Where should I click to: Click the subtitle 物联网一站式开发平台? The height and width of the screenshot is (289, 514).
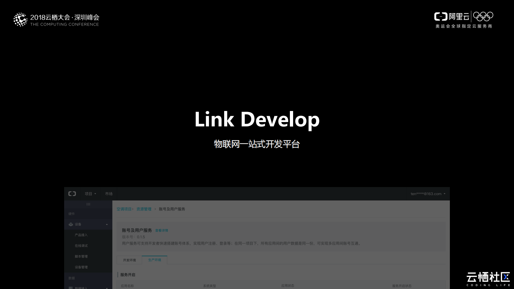pyautogui.click(x=257, y=144)
